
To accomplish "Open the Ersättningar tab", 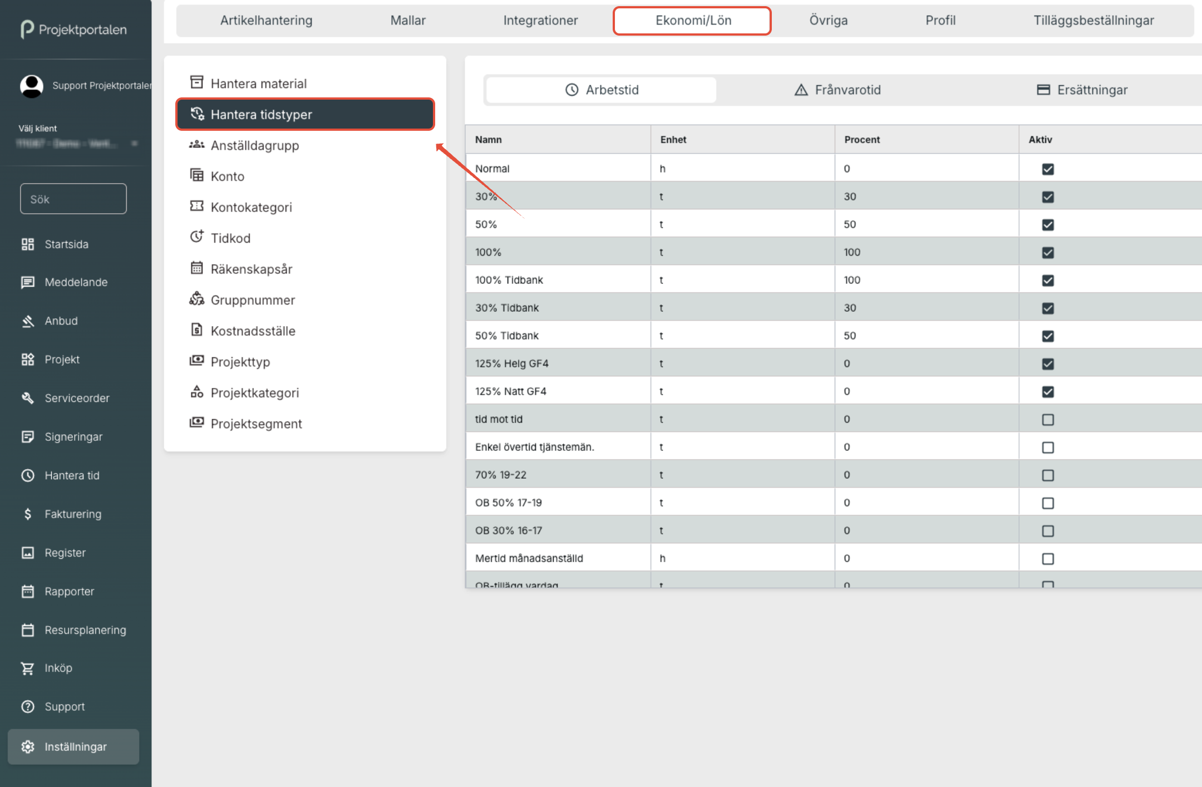I will coord(1082,90).
